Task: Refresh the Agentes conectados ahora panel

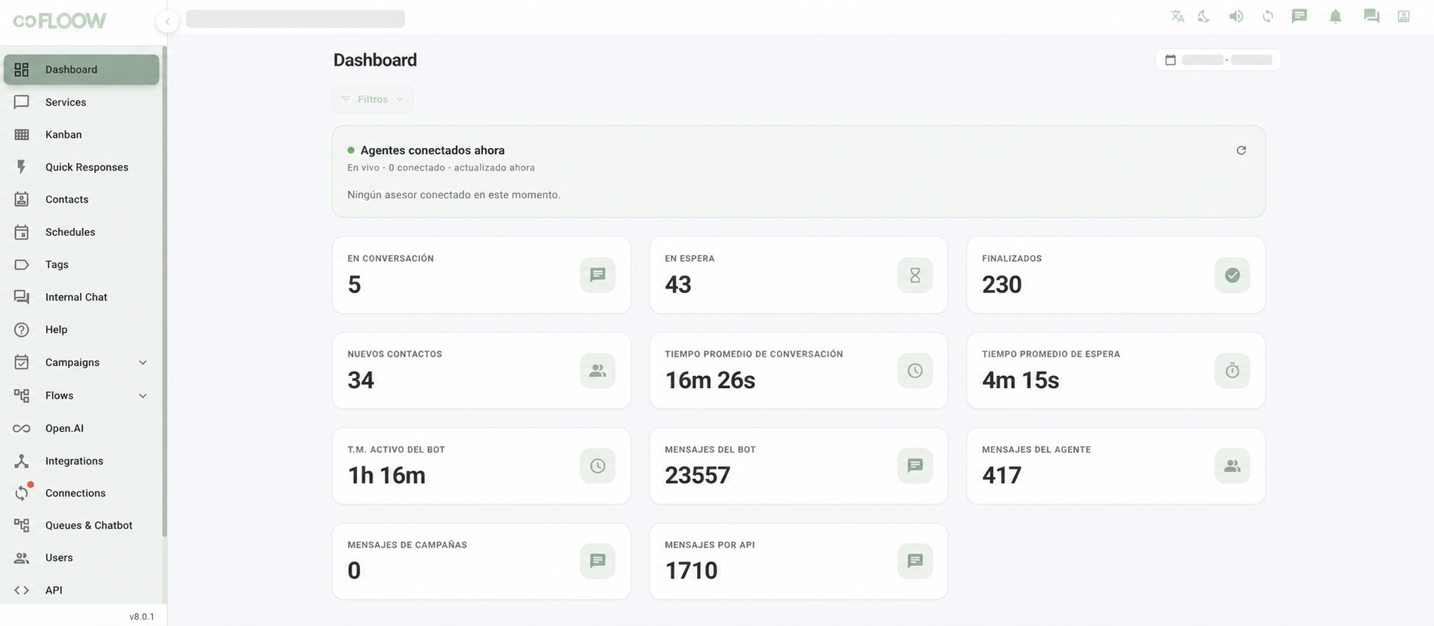Action: tap(1241, 150)
